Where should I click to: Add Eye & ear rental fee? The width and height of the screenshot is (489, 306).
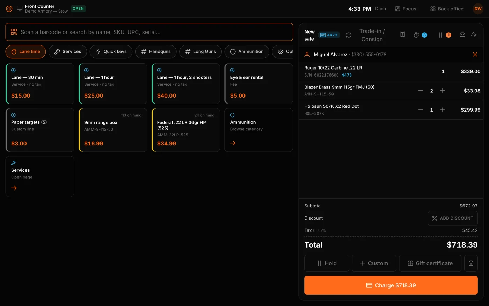[x=258, y=84]
